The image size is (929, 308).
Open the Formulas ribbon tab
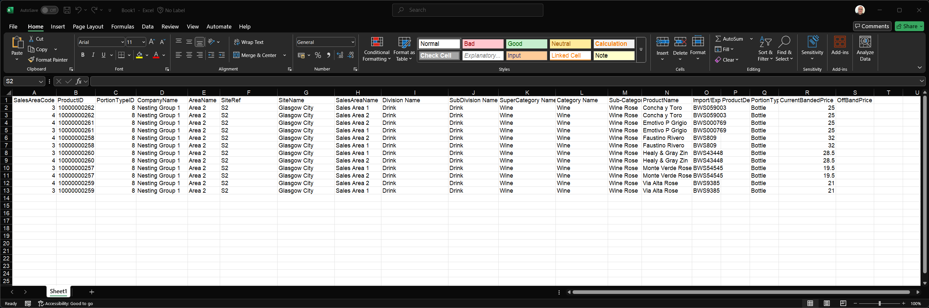pos(123,27)
